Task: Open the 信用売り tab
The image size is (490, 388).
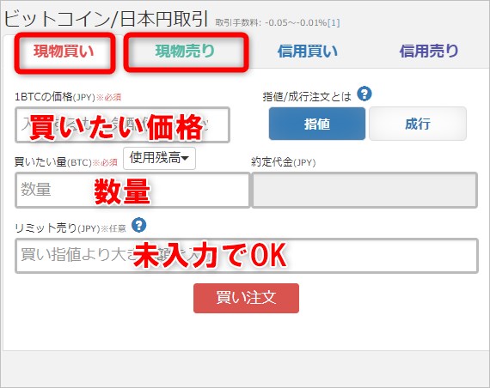Action: (x=429, y=52)
